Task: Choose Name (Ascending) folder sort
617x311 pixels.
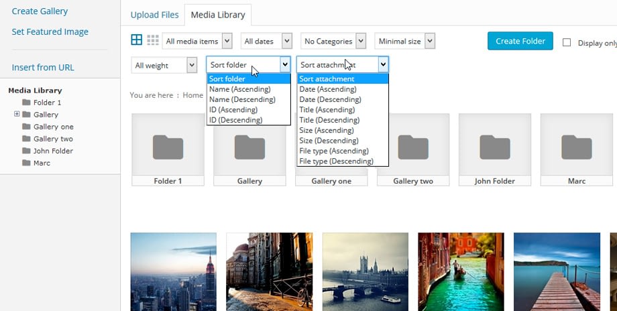Action: [248, 89]
